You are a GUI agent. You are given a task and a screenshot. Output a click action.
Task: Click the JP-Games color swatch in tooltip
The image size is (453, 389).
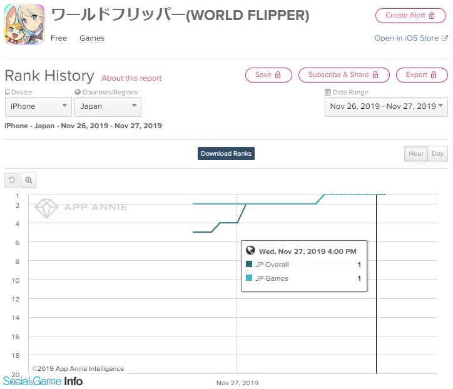tap(249, 278)
